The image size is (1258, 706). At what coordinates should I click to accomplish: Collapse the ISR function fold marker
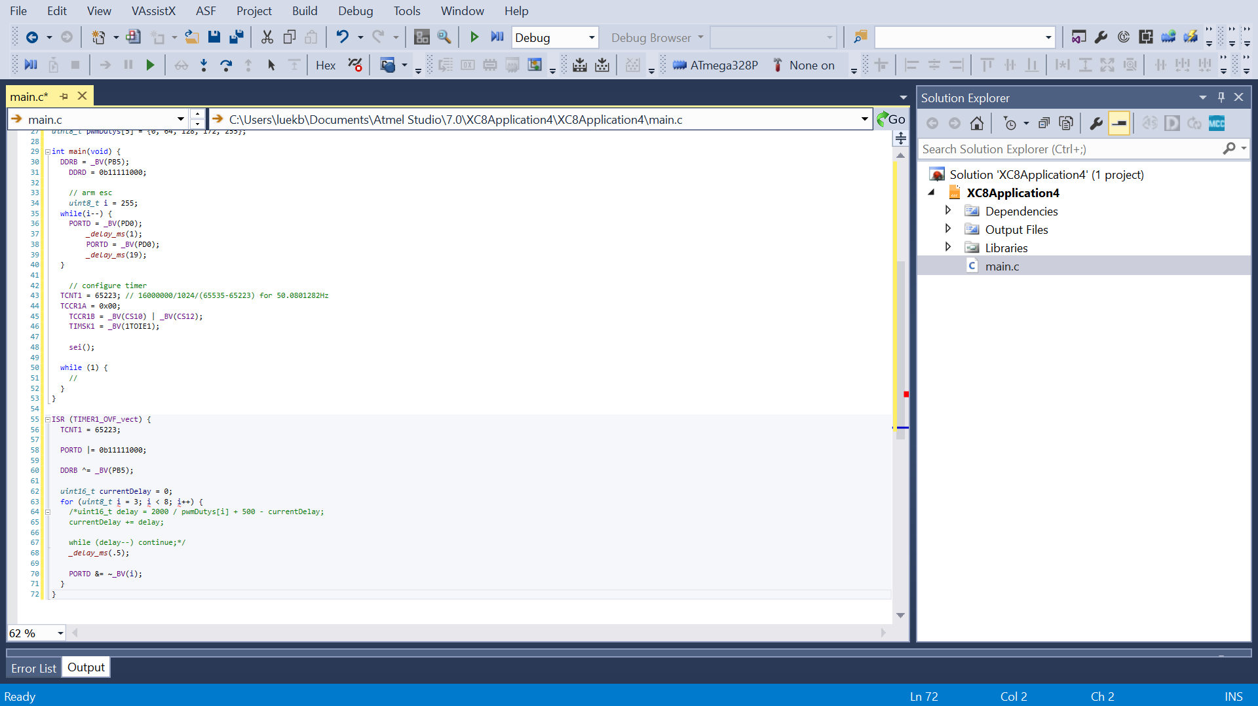47,419
